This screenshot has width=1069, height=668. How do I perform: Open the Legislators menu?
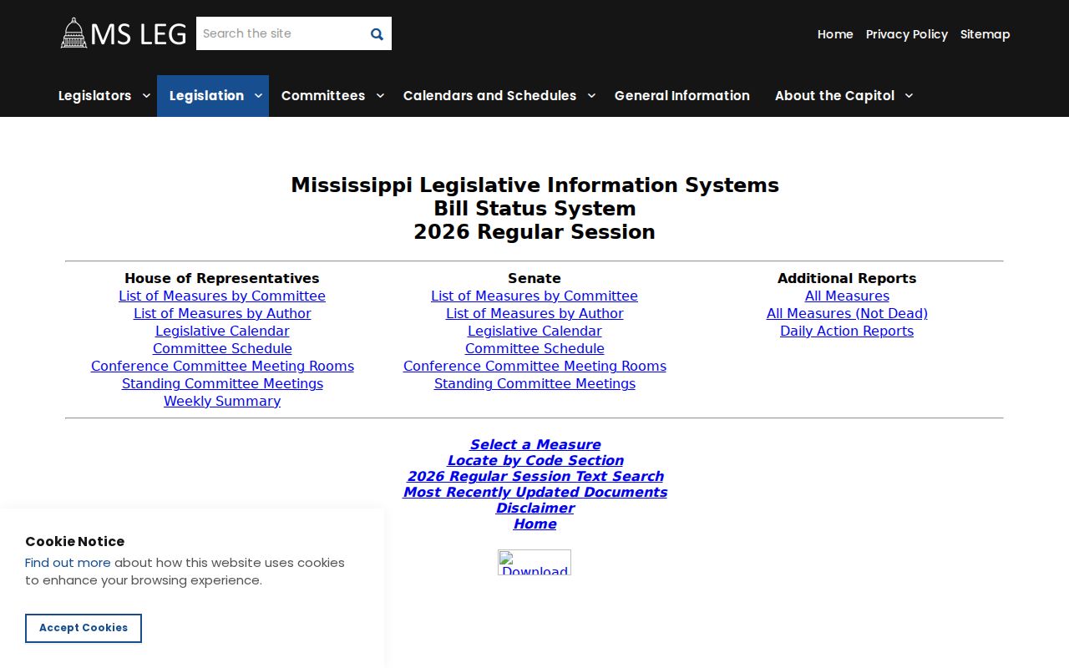coord(94,96)
